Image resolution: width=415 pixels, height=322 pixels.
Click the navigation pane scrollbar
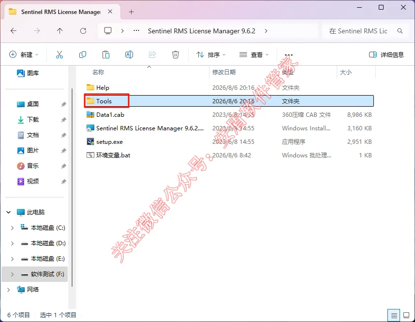coord(72,187)
